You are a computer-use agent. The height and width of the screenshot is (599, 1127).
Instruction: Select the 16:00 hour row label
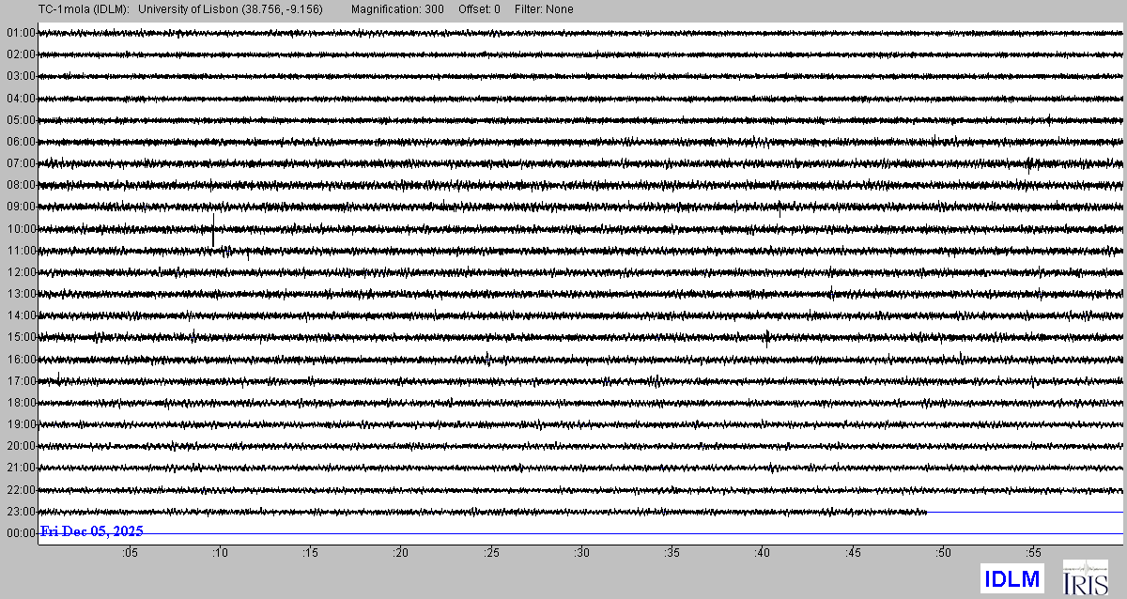click(x=21, y=360)
